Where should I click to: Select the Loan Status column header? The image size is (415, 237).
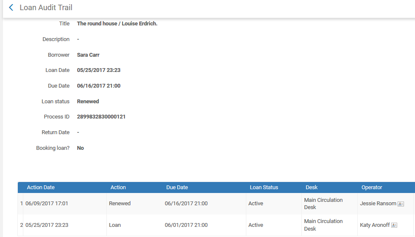tap(264, 187)
